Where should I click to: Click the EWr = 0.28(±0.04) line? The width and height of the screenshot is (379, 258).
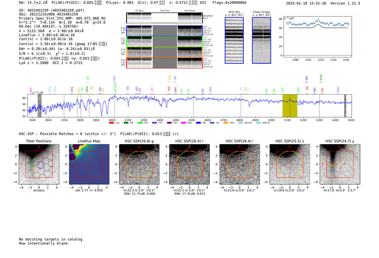tap(57, 49)
